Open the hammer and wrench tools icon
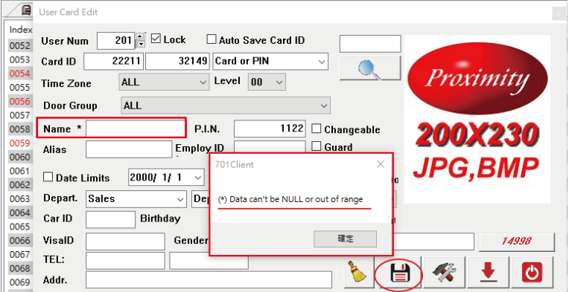 [444, 272]
